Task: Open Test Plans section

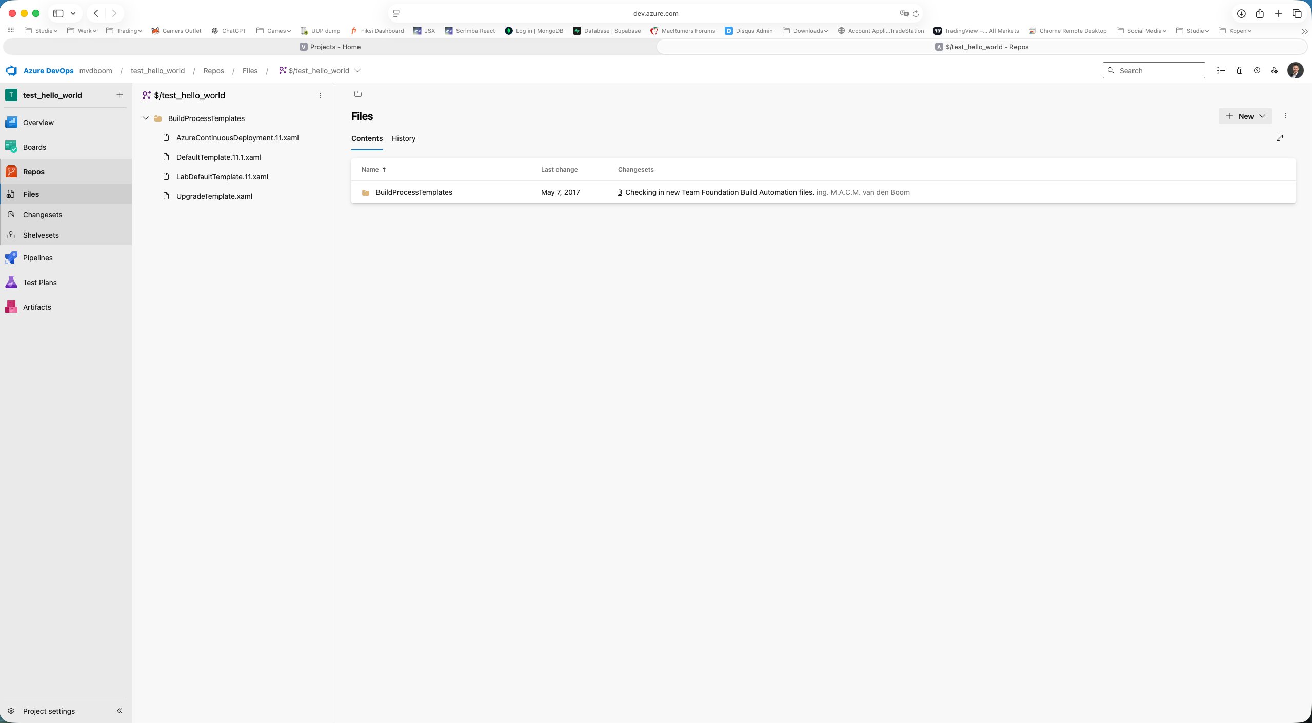Action: pyautogui.click(x=39, y=282)
